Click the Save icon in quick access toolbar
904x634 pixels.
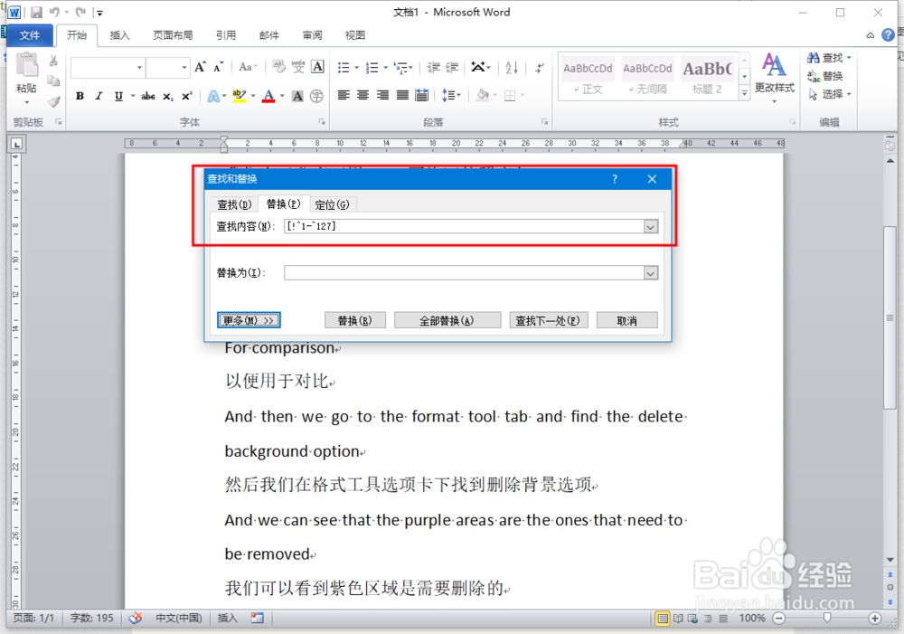pos(36,12)
